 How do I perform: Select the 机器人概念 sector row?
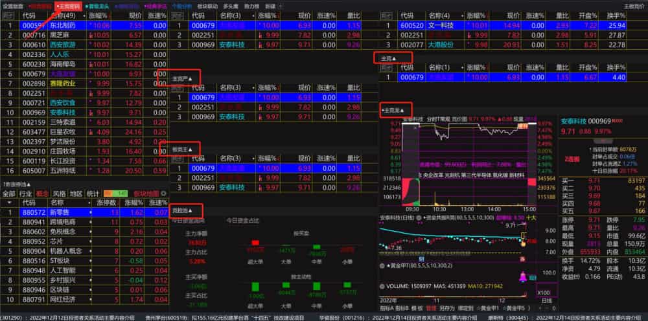pos(84,251)
